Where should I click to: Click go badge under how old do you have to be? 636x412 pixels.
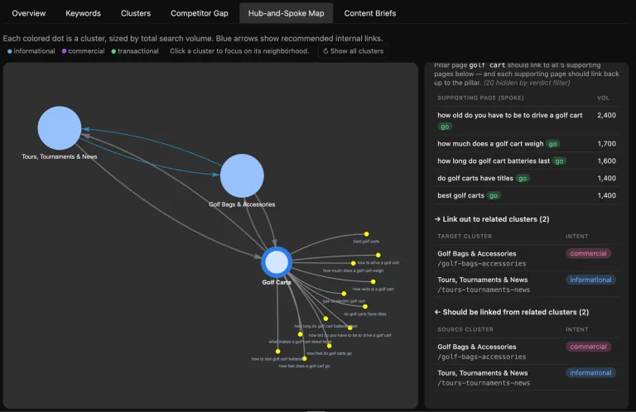445,127
